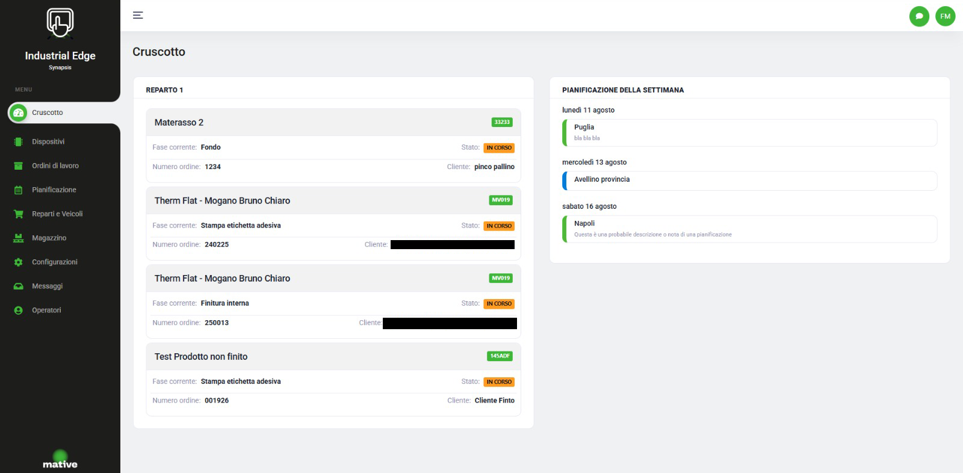This screenshot has height=473, width=963.
Task: Click the Reparti e Veicoli cart icon
Action: pyautogui.click(x=19, y=214)
